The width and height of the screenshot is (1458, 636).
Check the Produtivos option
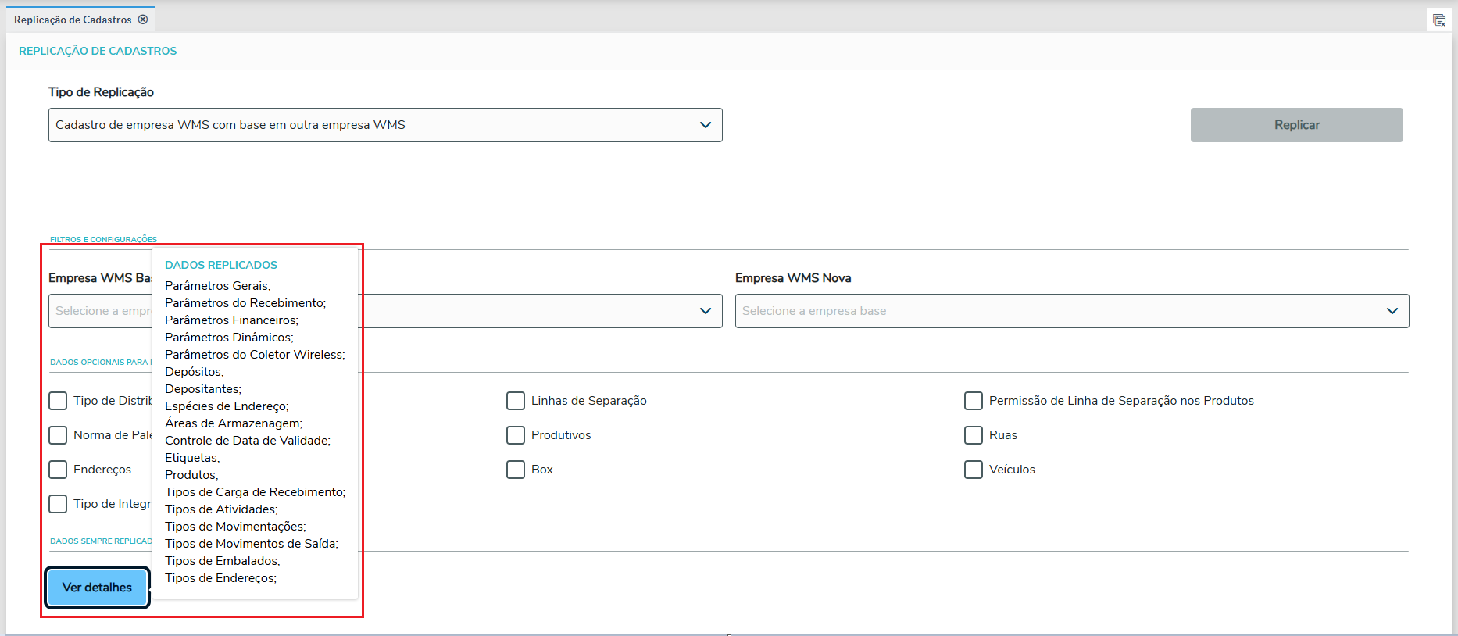(516, 435)
